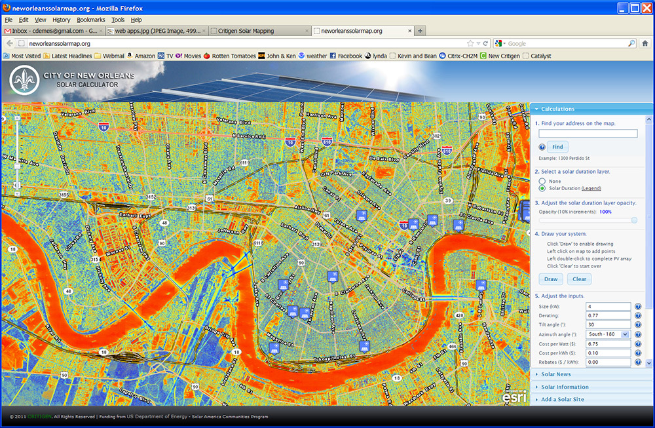
Task: Open help icon for Derating field
Action: point(638,315)
